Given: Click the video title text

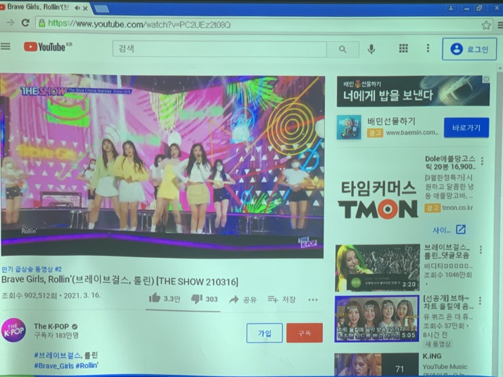Looking at the screenshot, I should [120, 281].
